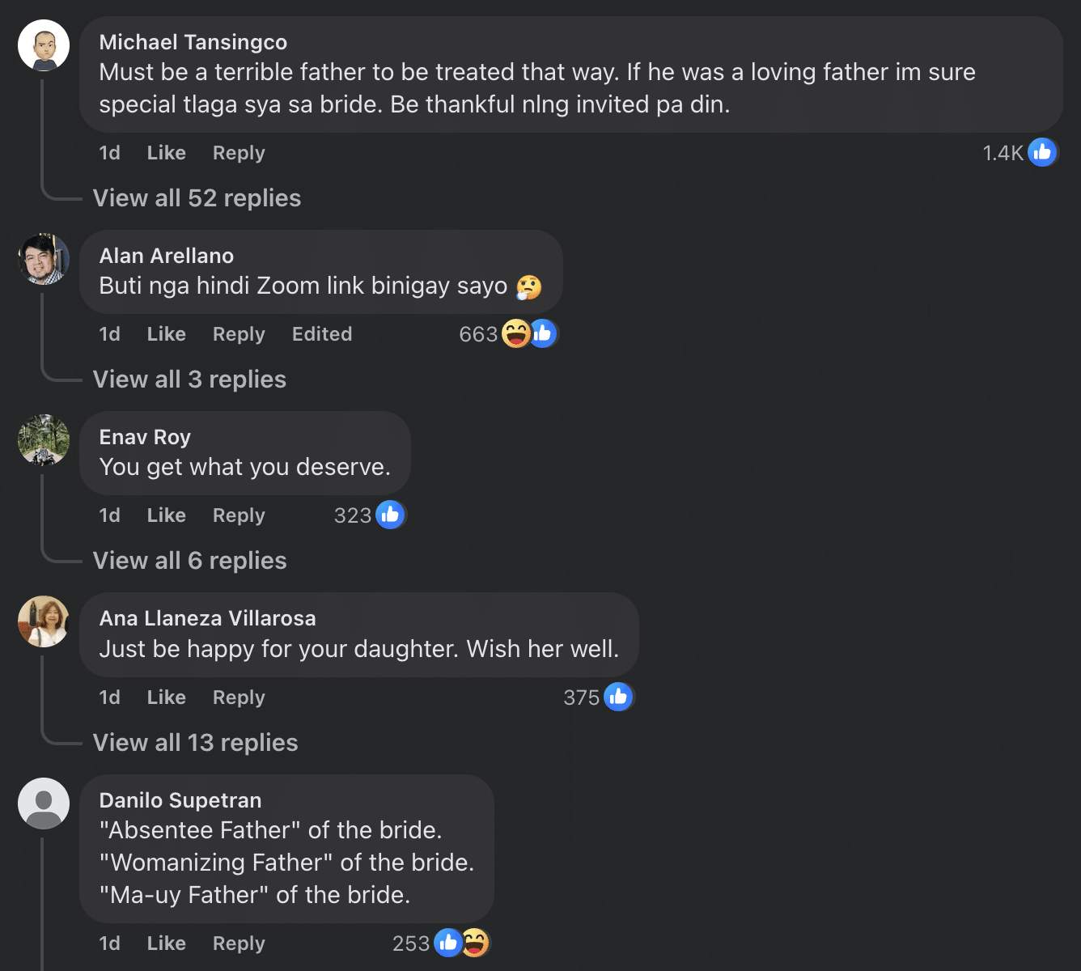The image size is (1081, 971).
Task: Expand View all 13 replies
Action: (195, 743)
